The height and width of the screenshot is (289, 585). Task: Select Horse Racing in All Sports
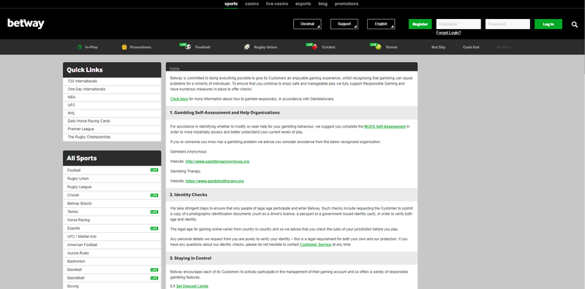[112, 220]
